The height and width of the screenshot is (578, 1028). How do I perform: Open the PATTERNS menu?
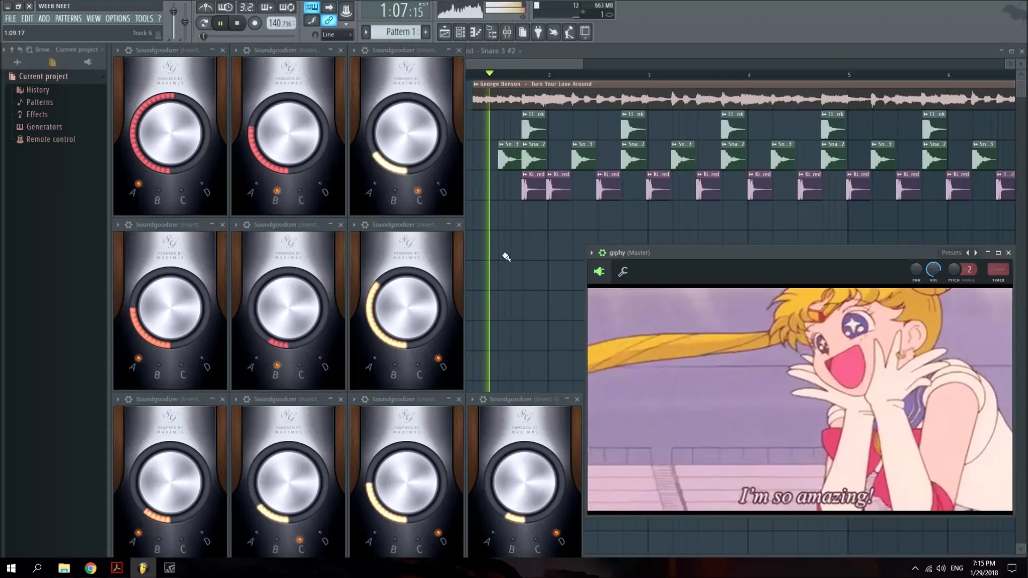coord(69,18)
